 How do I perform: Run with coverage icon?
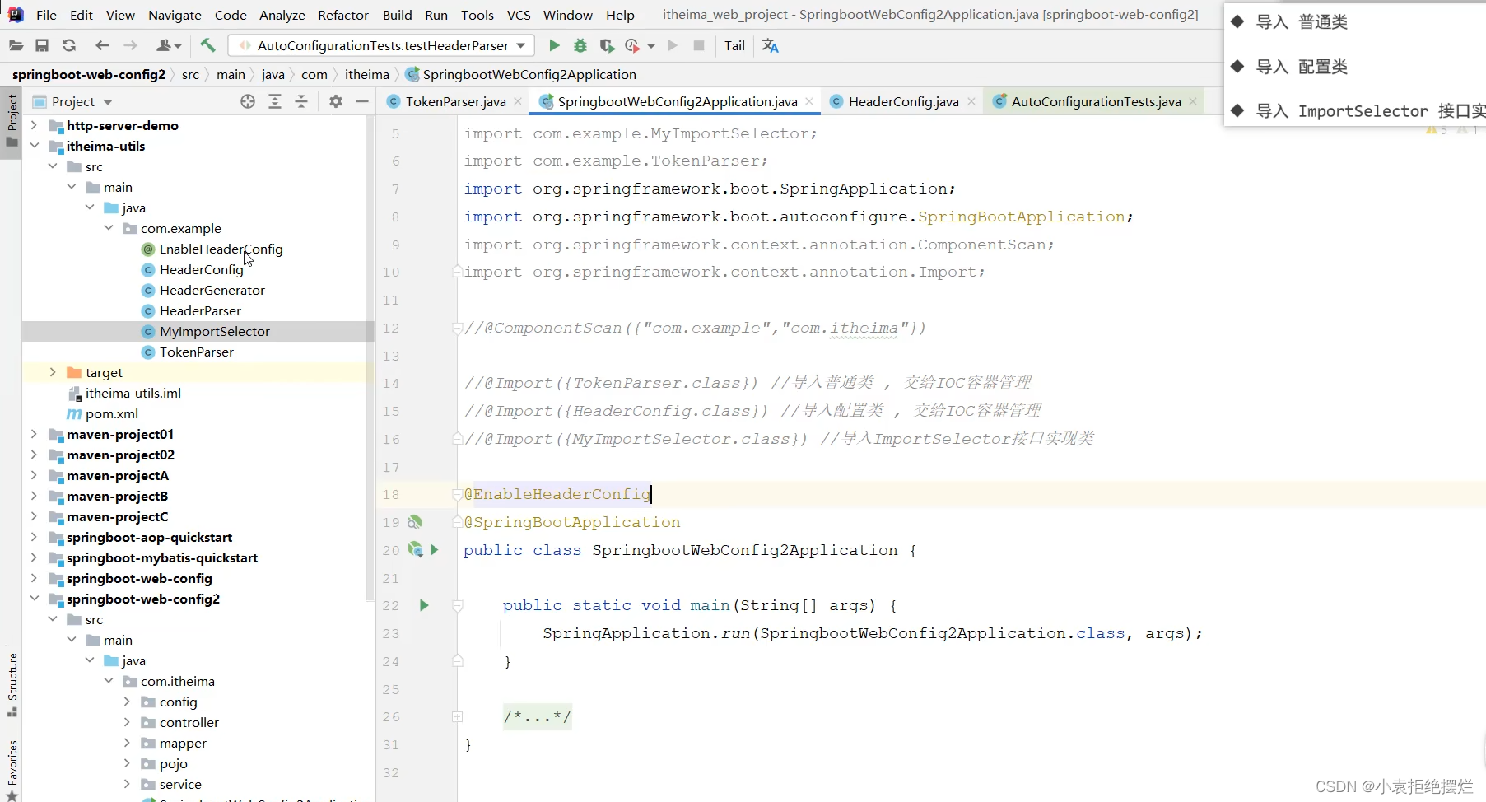pos(607,46)
